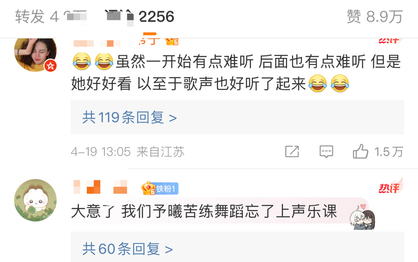Open the bunny avatar of the second commenter
Screen dimensions: 418x262
36,200
